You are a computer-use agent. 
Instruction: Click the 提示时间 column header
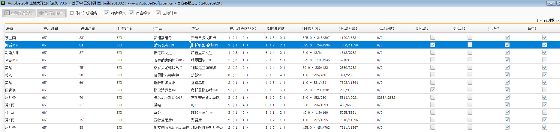[50, 28]
